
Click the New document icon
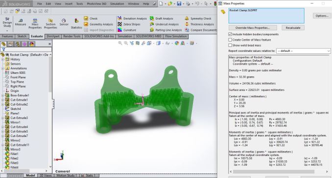pyautogui.click(x=161, y=3)
